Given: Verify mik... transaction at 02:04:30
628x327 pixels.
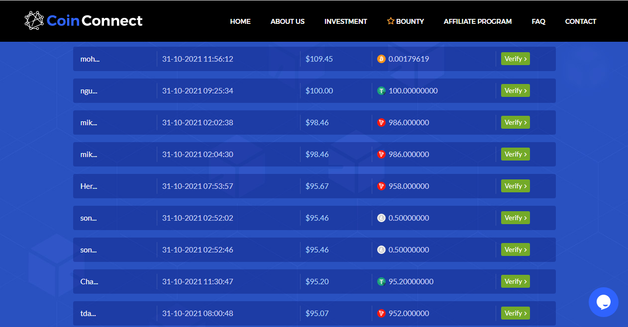Looking at the screenshot, I should 516,154.
